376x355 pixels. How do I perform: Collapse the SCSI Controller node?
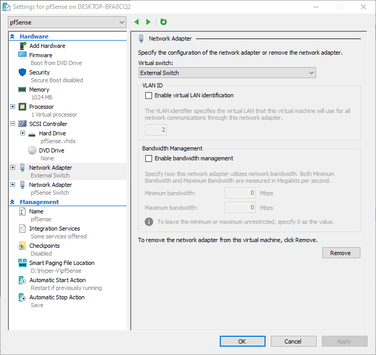(13, 124)
